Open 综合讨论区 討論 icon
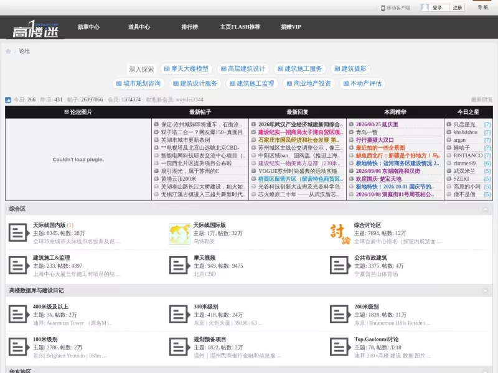Image resolution: width=498 pixels, height=373 pixels. [x=339, y=234]
